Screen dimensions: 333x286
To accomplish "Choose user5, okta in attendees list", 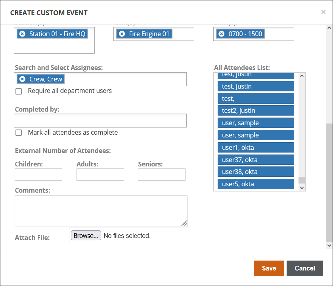I will (x=256, y=184).
